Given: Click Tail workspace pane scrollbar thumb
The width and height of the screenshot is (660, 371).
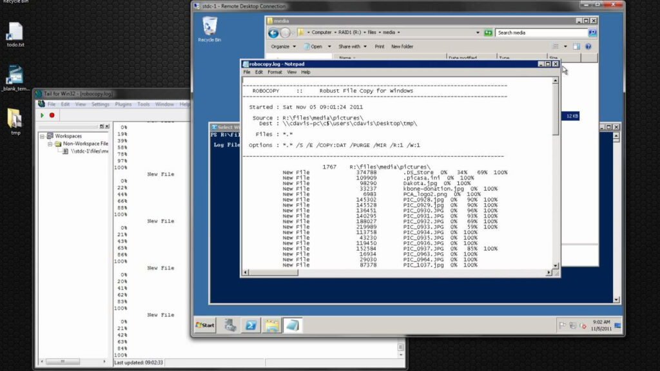Looking at the screenshot, I should pos(63,361).
